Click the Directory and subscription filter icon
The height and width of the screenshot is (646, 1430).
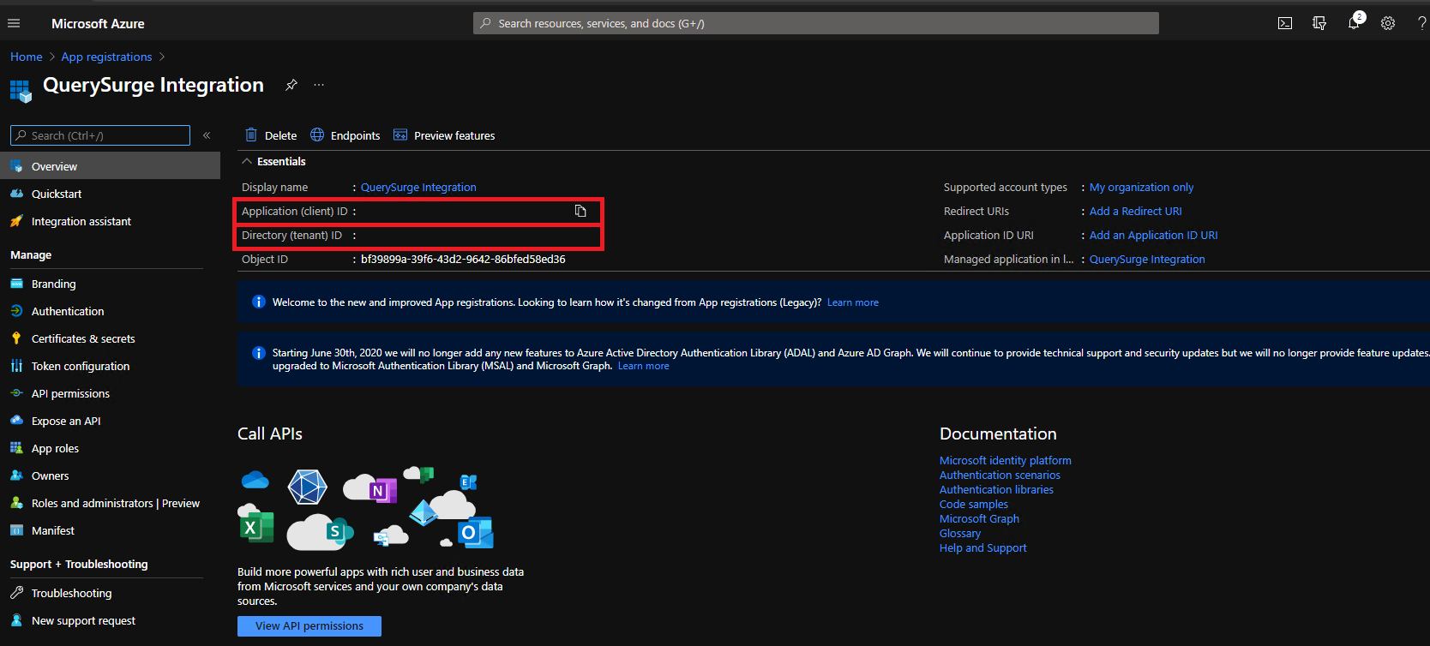(1319, 23)
